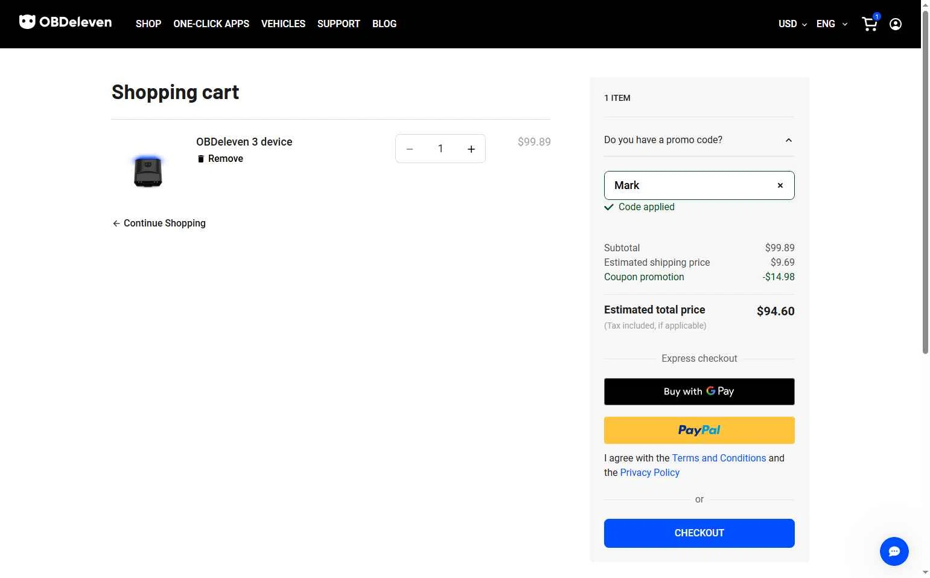The image size is (930, 578).
Task: Open the user account profile icon
Action: tap(896, 24)
